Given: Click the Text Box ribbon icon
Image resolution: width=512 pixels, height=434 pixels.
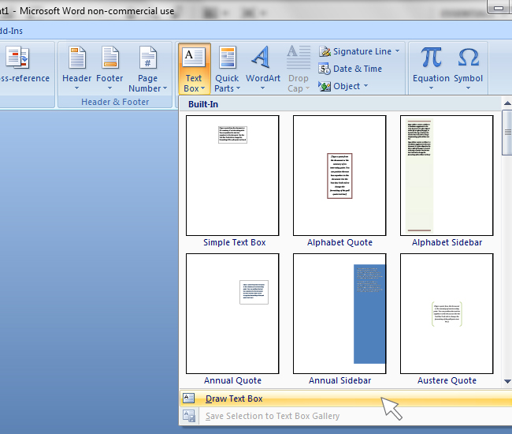Looking at the screenshot, I should 194,57.
